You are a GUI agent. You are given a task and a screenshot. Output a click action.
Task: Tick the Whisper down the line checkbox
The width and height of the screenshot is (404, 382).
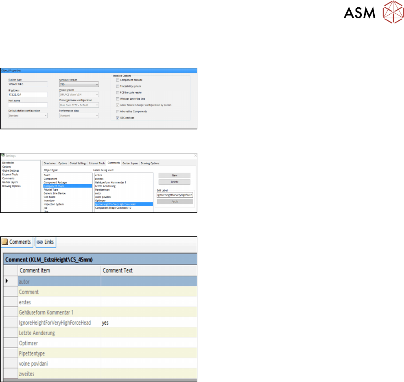(x=118, y=99)
